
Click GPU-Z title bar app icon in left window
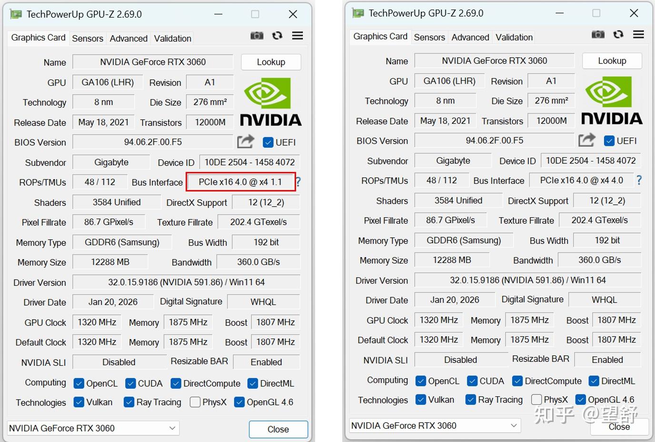point(16,14)
